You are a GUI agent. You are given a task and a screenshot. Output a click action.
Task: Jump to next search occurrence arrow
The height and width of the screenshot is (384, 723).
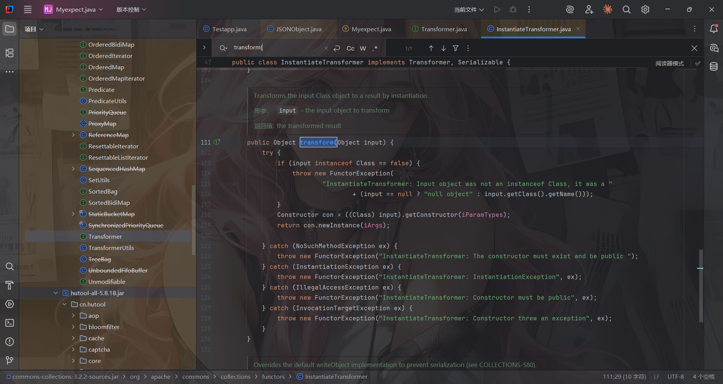[x=444, y=48]
